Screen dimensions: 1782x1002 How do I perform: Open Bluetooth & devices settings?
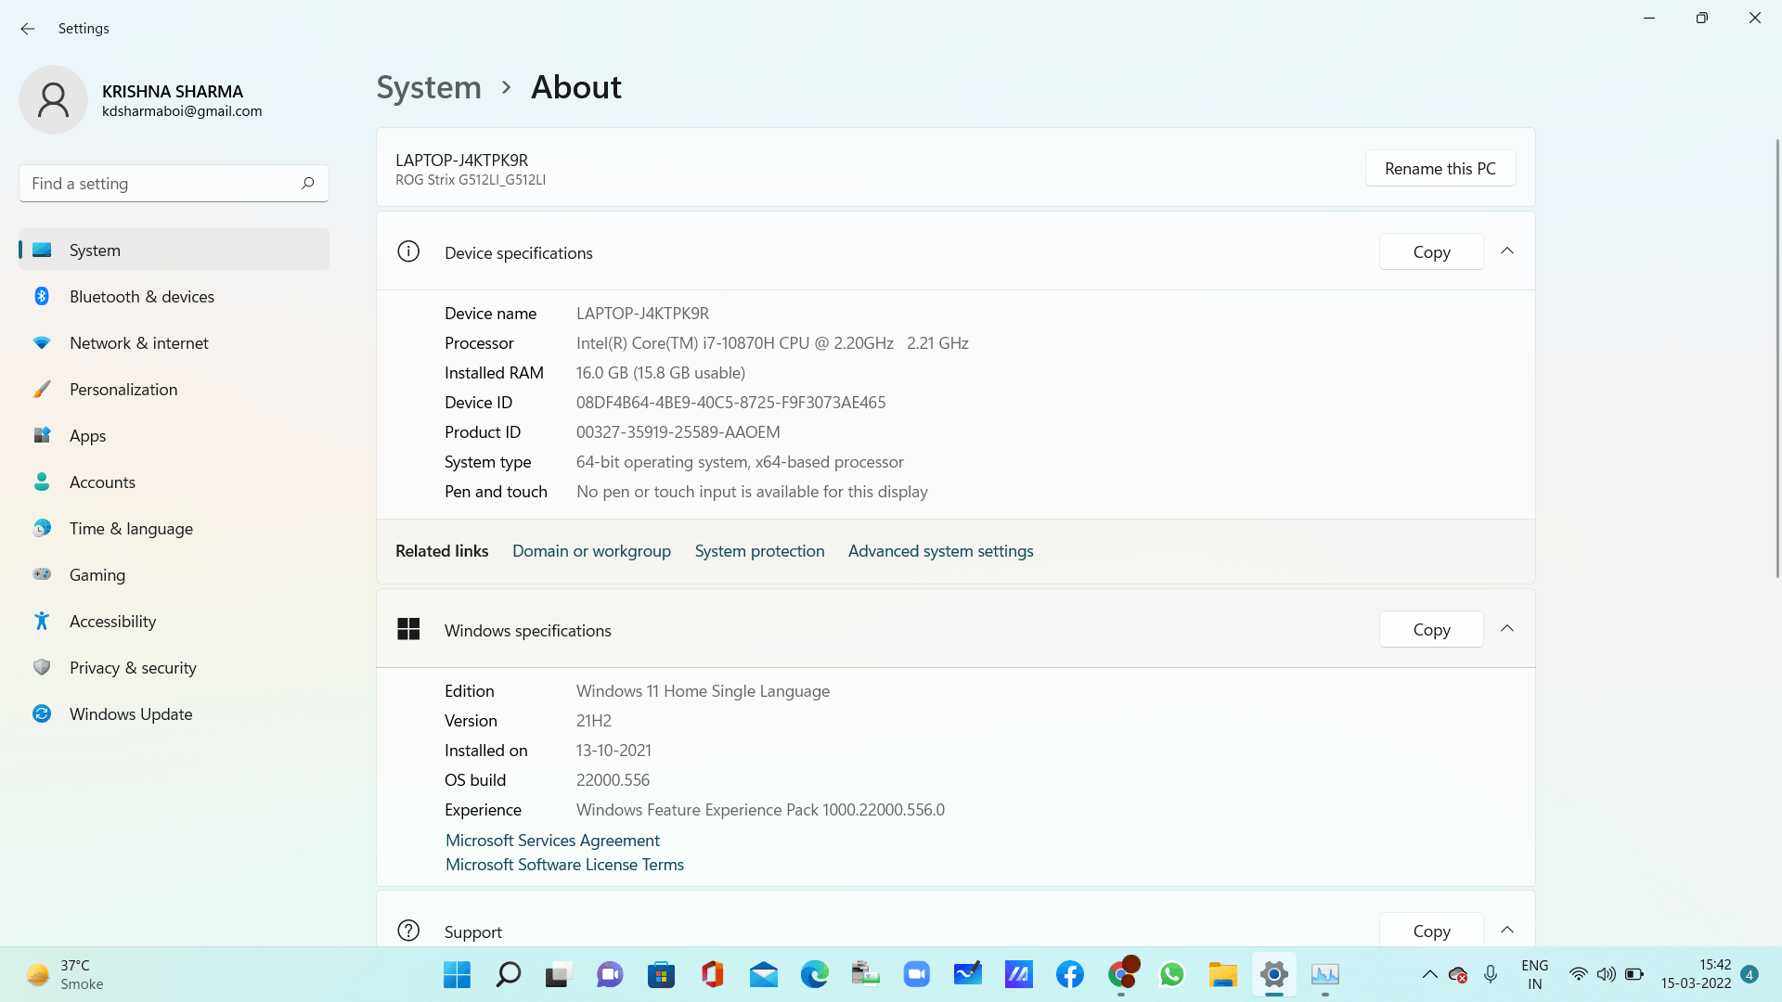(141, 297)
